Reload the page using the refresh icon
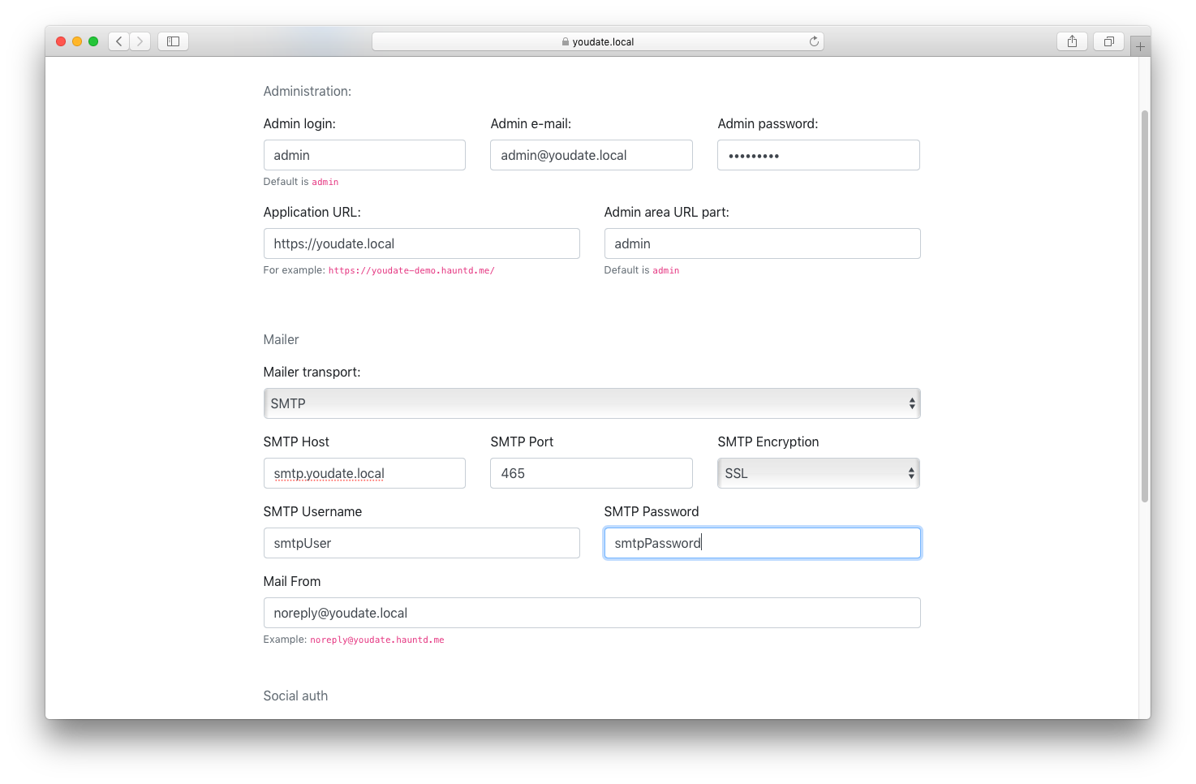This screenshot has width=1196, height=784. click(x=814, y=41)
